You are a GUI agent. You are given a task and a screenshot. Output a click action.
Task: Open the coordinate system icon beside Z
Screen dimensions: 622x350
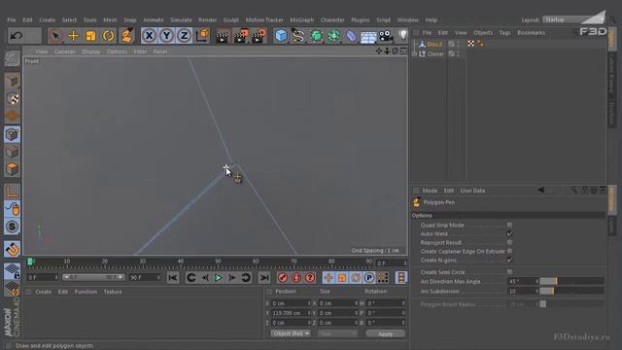pyautogui.click(x=202, y=36)
